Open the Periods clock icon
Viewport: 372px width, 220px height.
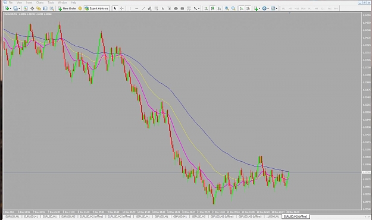tap(264, 8)
